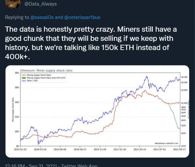Click the dataalways.substack.com watermark
Viewport: 195px width, 167px height.
[x=166, y=143]
